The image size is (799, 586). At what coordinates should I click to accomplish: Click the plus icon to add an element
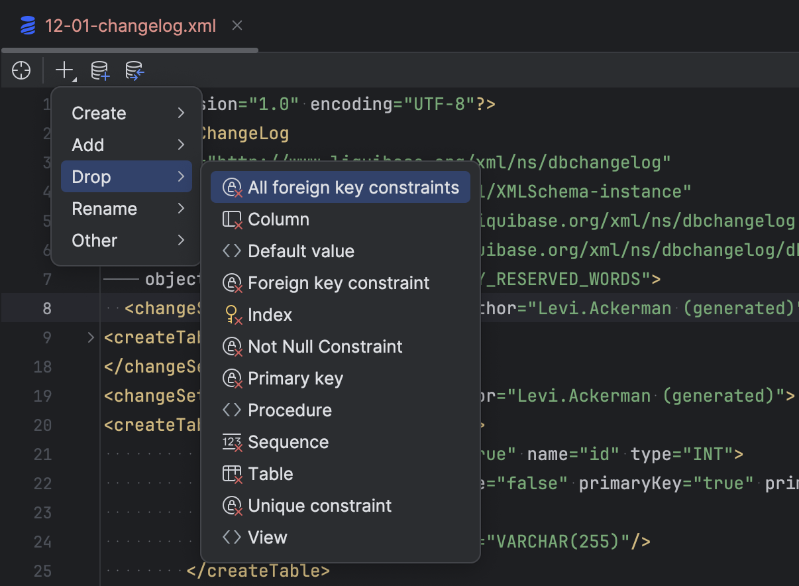click(x=62, y=69)
